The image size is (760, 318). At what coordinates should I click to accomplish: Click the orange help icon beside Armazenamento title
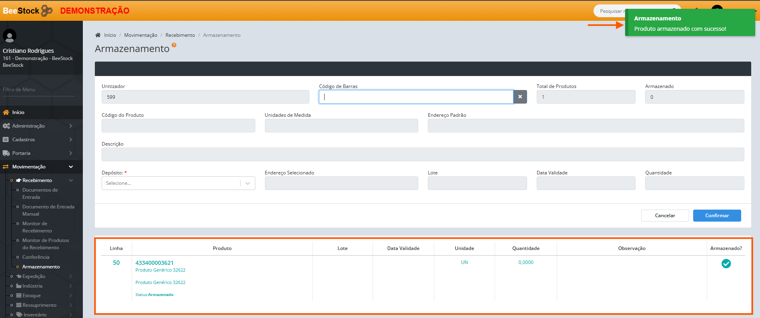(174, 45)
